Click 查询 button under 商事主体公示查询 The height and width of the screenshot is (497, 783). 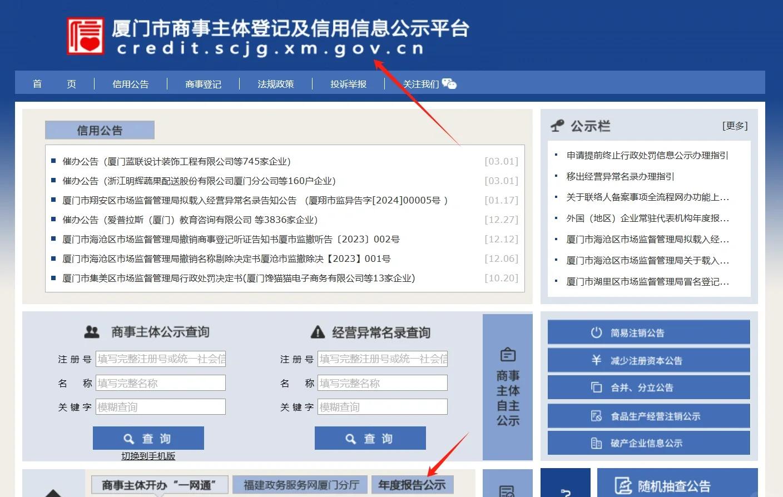[148, 438]
